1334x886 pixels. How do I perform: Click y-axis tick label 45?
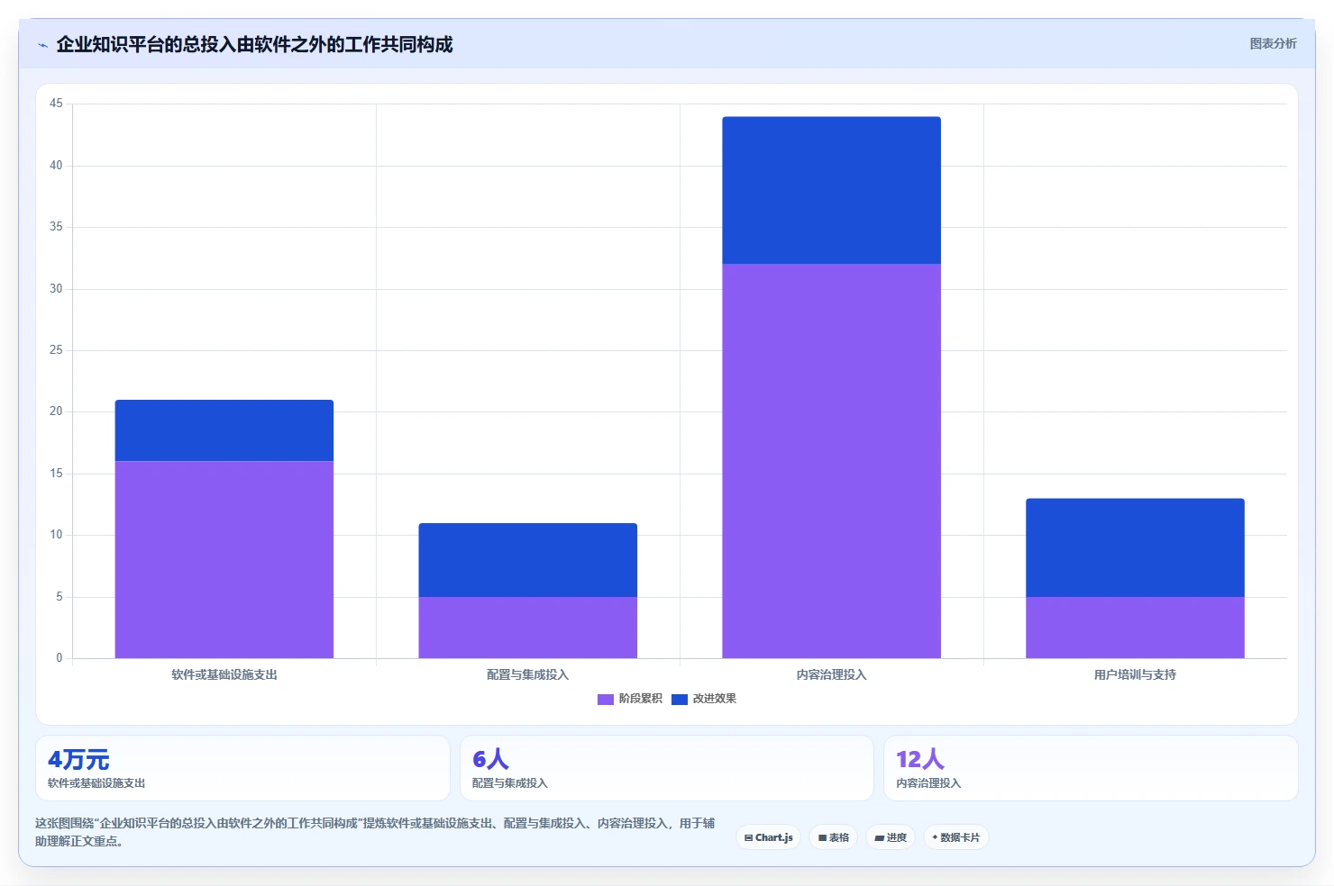pyautogui.click(x=56, y=104)
